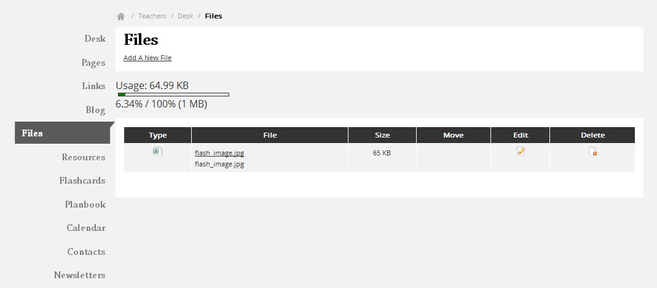The width and height of the screenshot is (657, 288).
Task: Go to Contacts in the sidebar
Action: click(86, 252)
